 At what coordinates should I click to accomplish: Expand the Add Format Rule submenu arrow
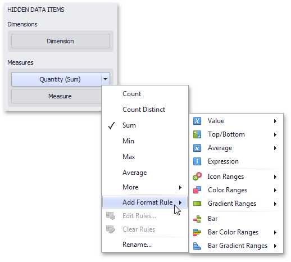point(180,202)
